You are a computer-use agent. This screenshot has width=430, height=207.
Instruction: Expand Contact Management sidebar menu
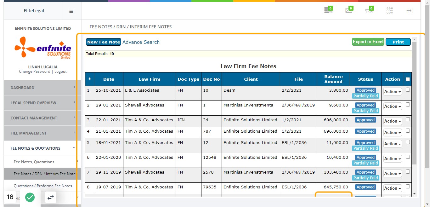pyautogui.click(x=42, y=118)
